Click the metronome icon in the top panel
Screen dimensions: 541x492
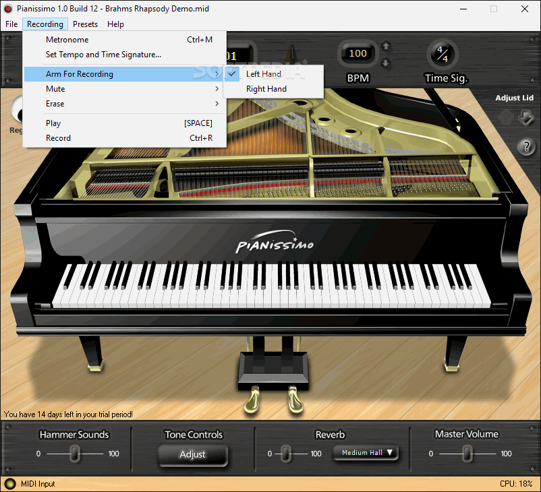(292, 55)
